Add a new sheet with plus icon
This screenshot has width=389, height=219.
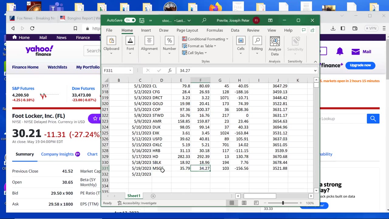pos(153,196)
